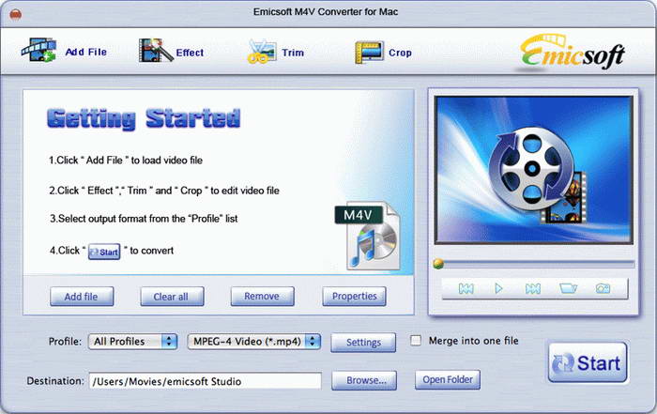This screenshot has width=657, height=414.
Task: Click text '3.Select output format from the "Profile" list'
Action: (144, 219)
